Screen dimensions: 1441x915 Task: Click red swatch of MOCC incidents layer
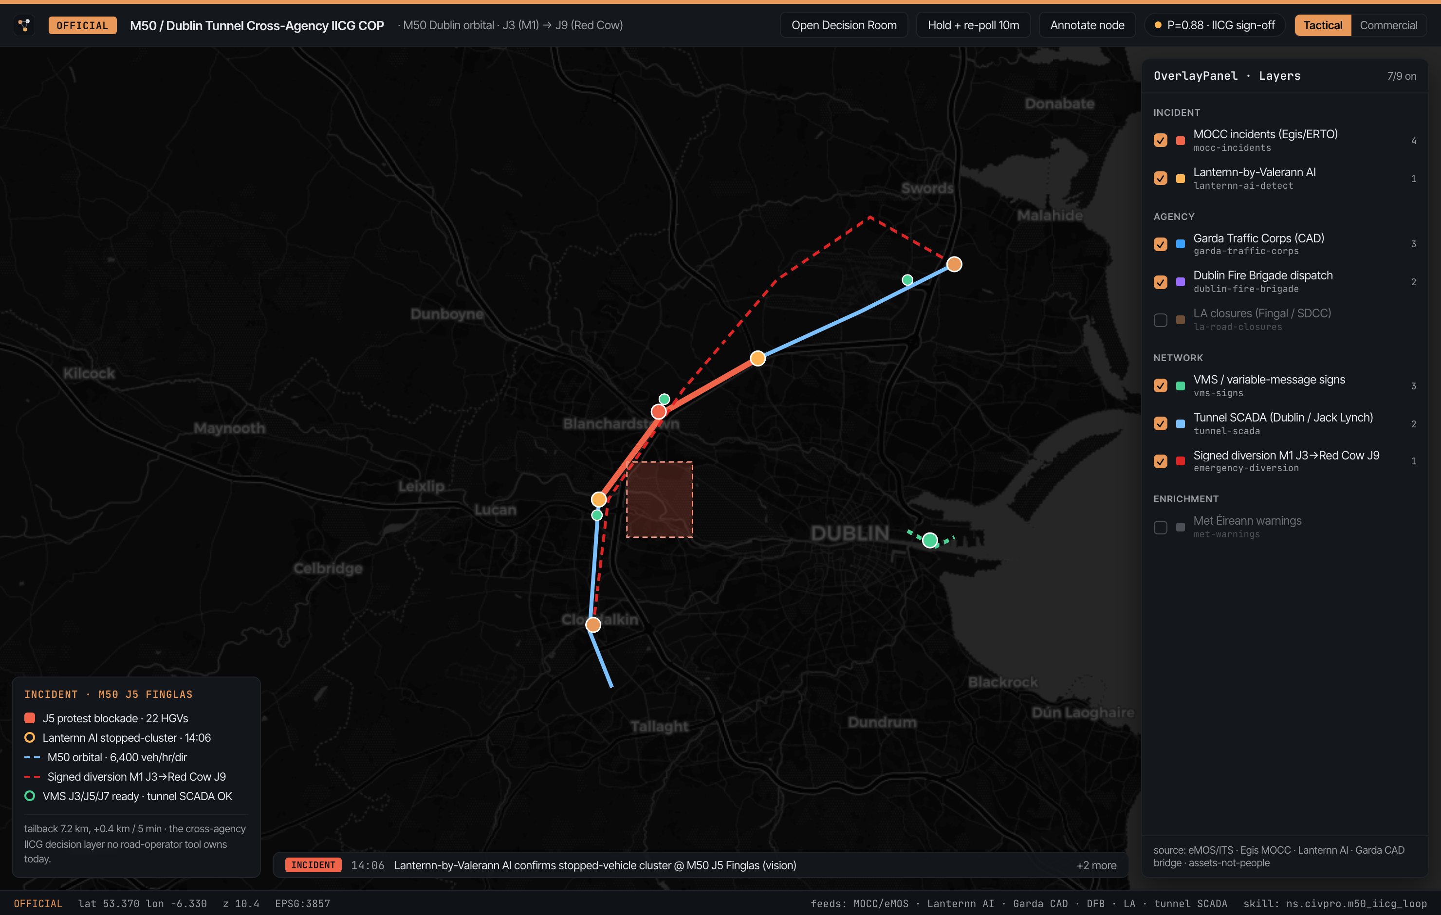coord(1180,141)
